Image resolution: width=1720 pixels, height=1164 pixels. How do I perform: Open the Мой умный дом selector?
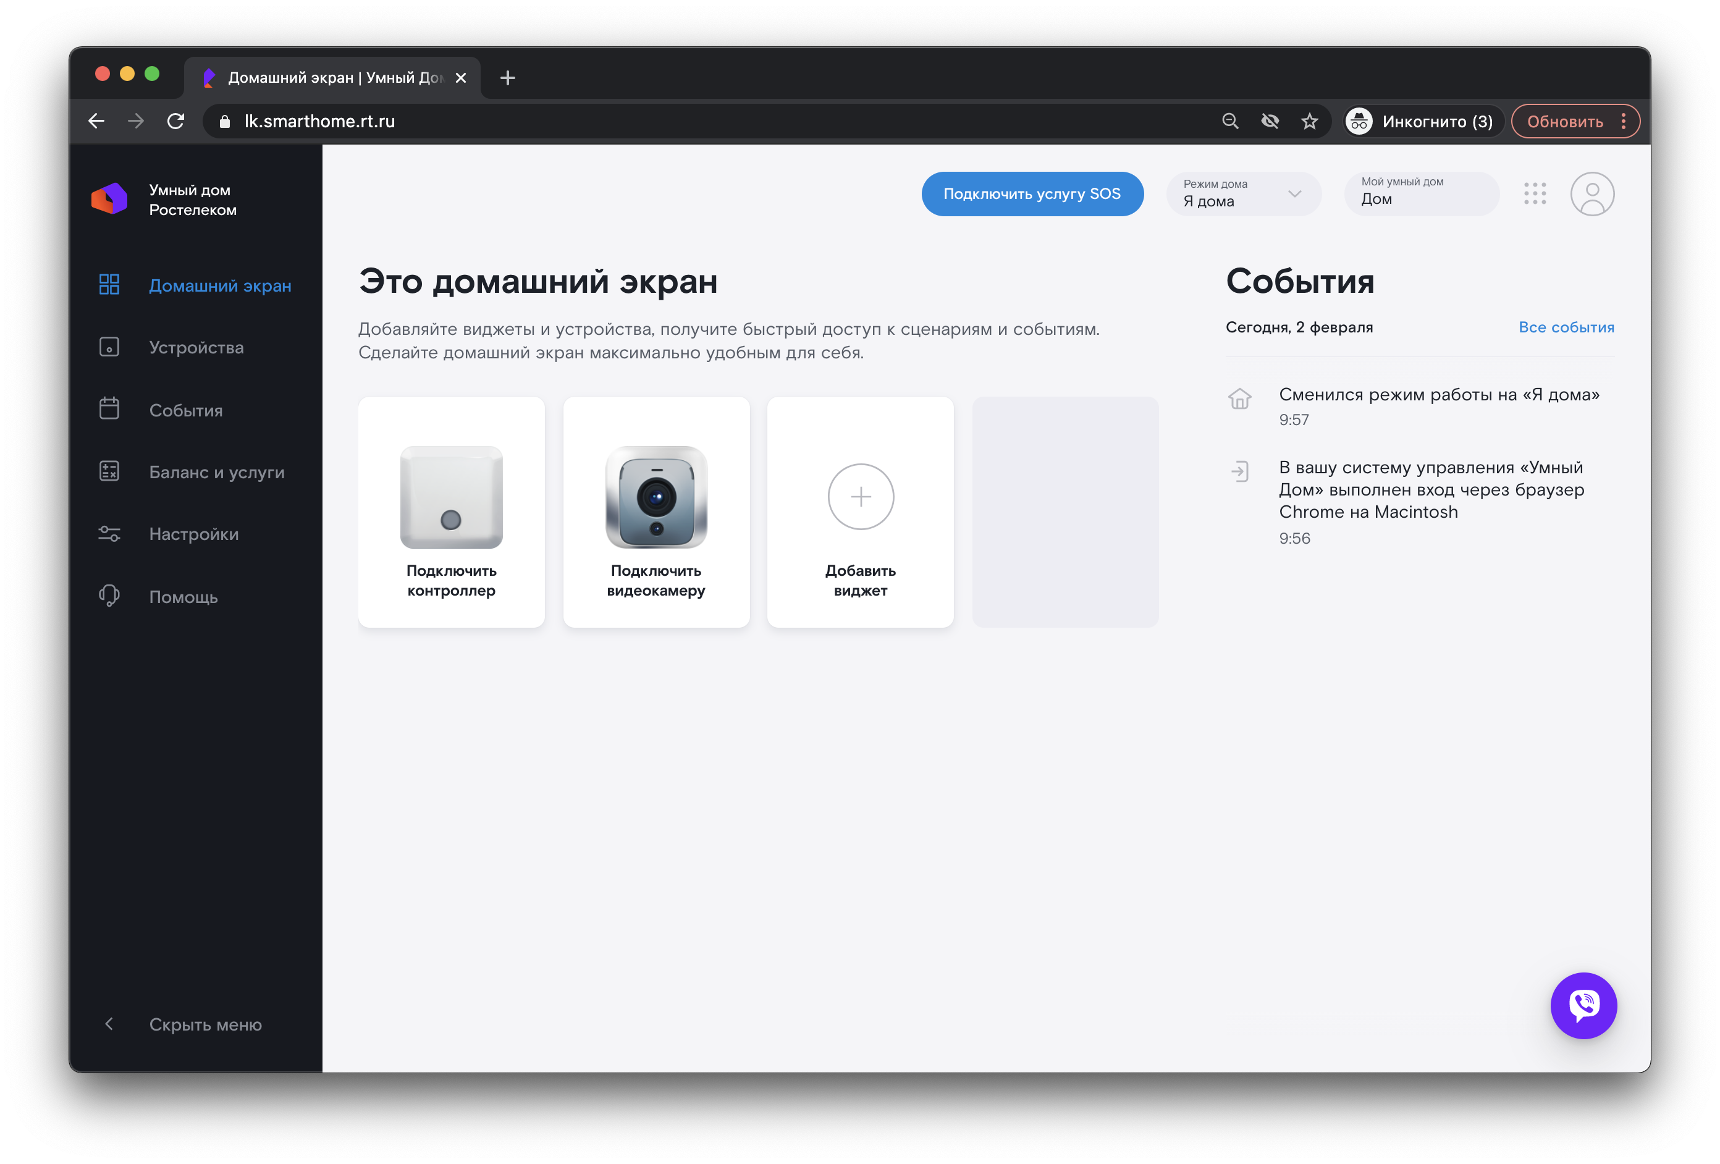point(1421,194)
